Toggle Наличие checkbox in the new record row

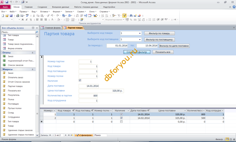tap(121, 122)
